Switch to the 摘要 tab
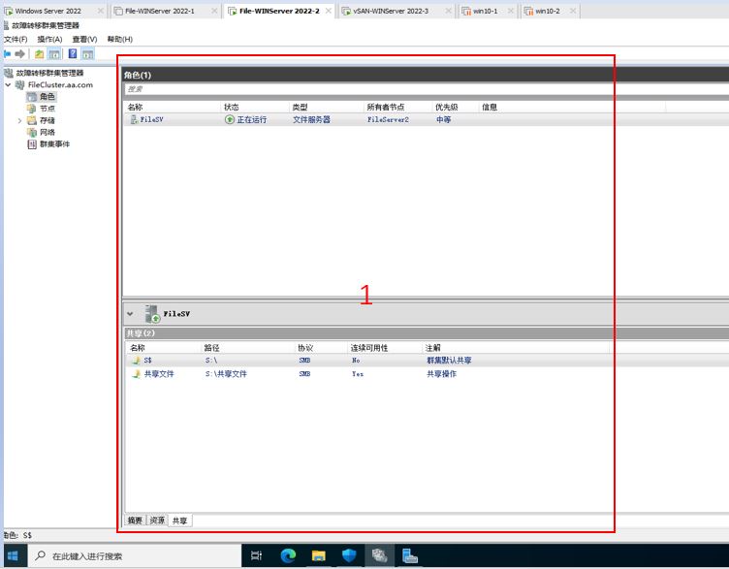This screenshot has width=729, height=569. [x=136, y=521]
